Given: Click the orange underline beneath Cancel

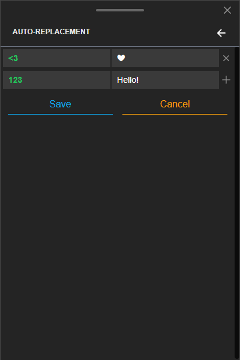Looking at the screenshot, I should [x=175, y=114].
